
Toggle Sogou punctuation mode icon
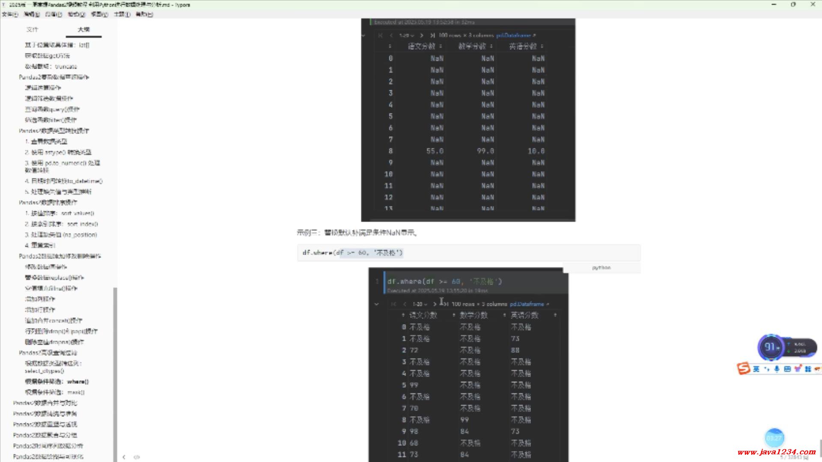click(x=767, y=369)
